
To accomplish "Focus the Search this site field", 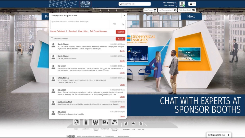I will tap(135, 4).
